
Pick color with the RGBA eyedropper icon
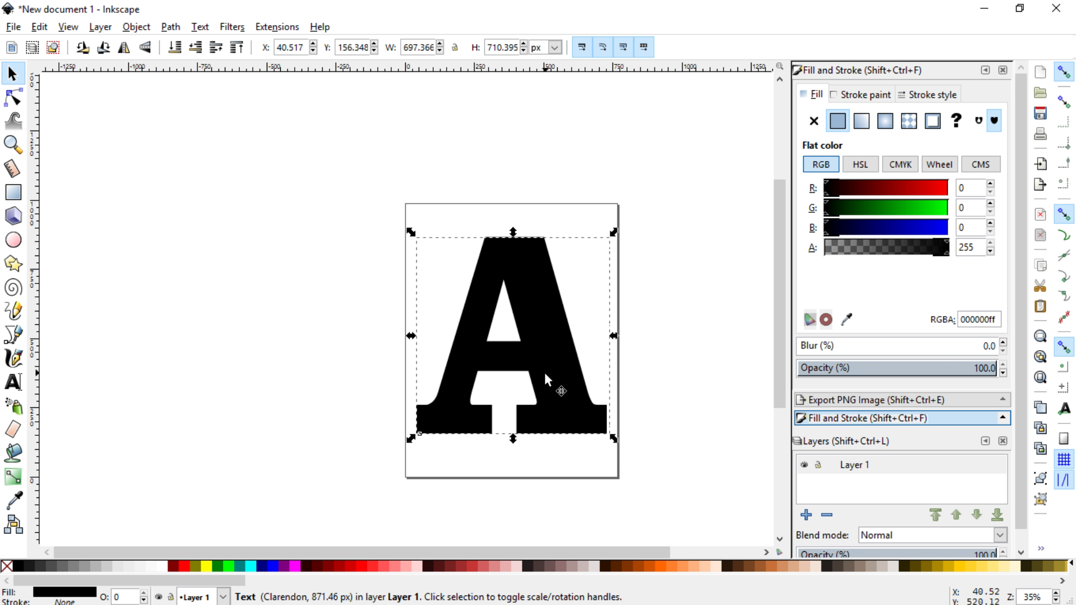tap(847, 319)
